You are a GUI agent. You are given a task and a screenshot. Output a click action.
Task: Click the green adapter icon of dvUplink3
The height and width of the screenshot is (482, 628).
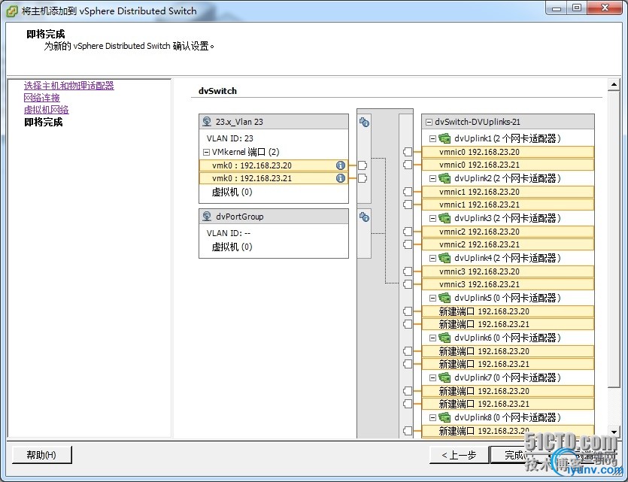pos(444,218)
